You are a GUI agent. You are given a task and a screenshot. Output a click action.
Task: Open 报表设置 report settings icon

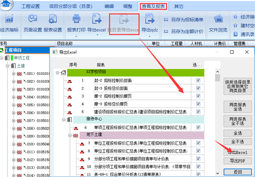pos(52,19)
